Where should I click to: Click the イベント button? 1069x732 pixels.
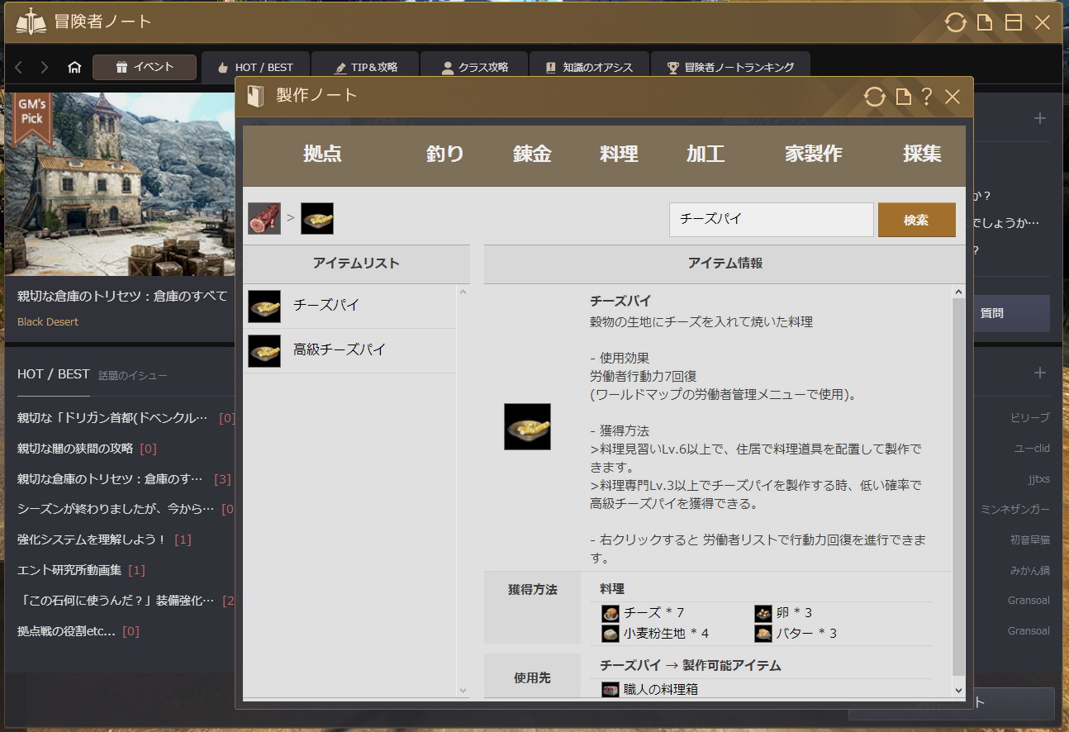[145, 67]
